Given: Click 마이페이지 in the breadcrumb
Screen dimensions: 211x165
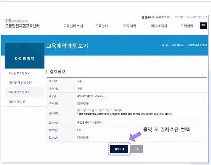Looking at the screenshot, I should [177, 45].
